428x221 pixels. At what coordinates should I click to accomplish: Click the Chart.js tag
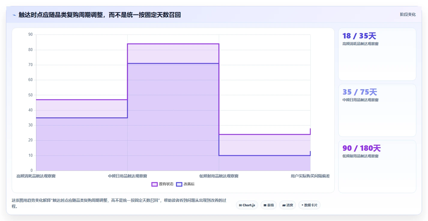pos(247,205)
